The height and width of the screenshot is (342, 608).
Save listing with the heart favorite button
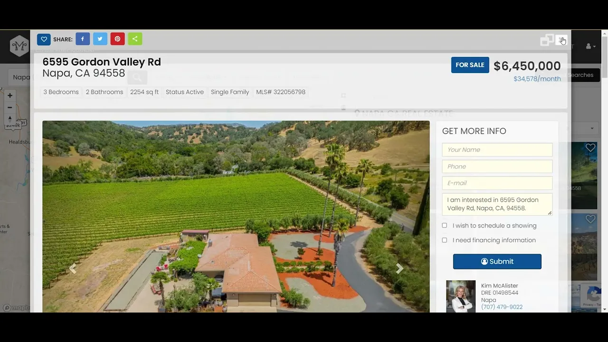44,39
